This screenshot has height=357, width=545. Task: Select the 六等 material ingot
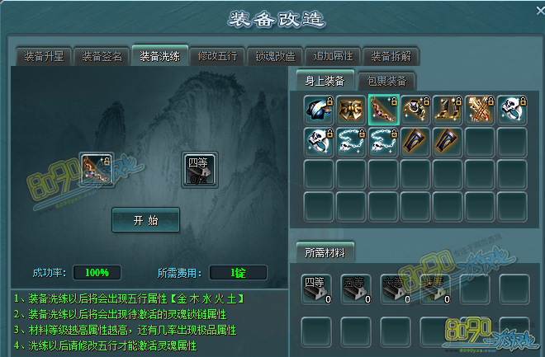[396, 289]
